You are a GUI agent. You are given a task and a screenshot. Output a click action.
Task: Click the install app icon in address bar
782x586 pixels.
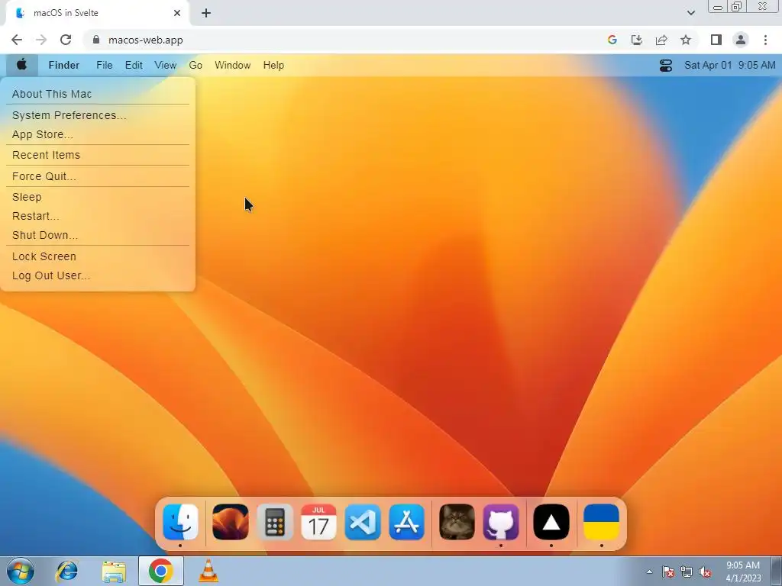pyautogui.click(x=637, y=40)
